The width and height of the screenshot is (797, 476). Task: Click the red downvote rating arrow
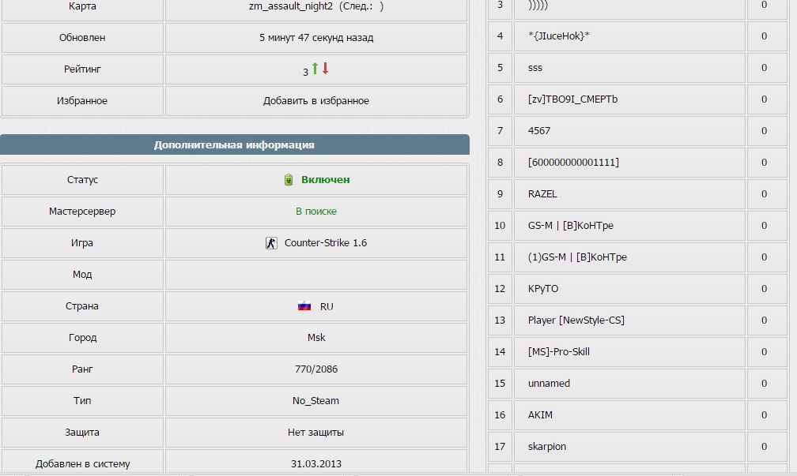click(x=325, y=68)
